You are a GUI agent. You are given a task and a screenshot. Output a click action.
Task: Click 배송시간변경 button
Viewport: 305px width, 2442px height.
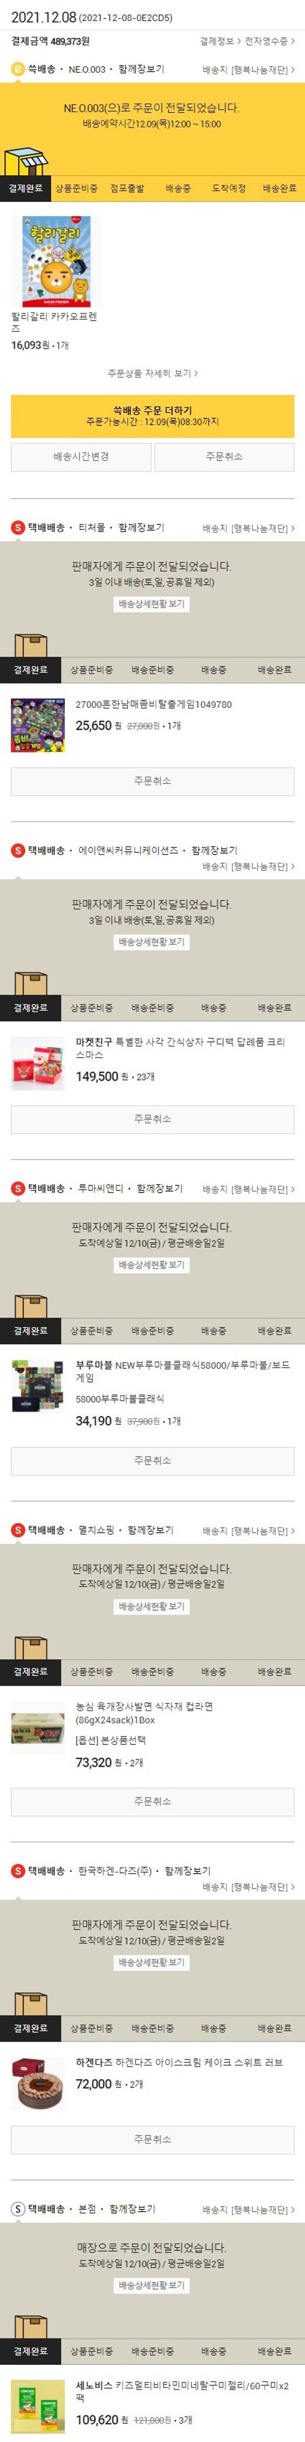point(81,456)
